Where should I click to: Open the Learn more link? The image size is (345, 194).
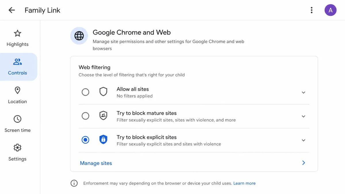coord(244,183)
